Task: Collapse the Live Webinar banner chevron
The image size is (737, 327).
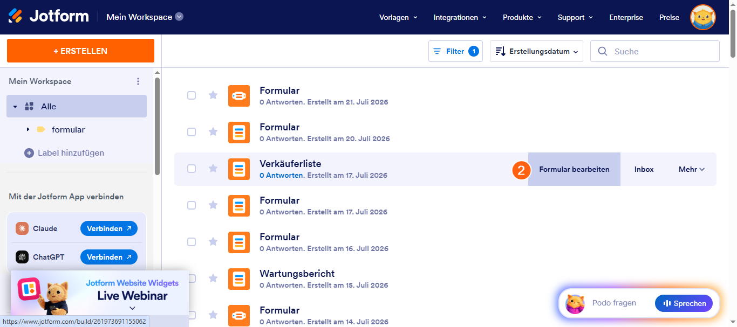Action: point(132,308)
